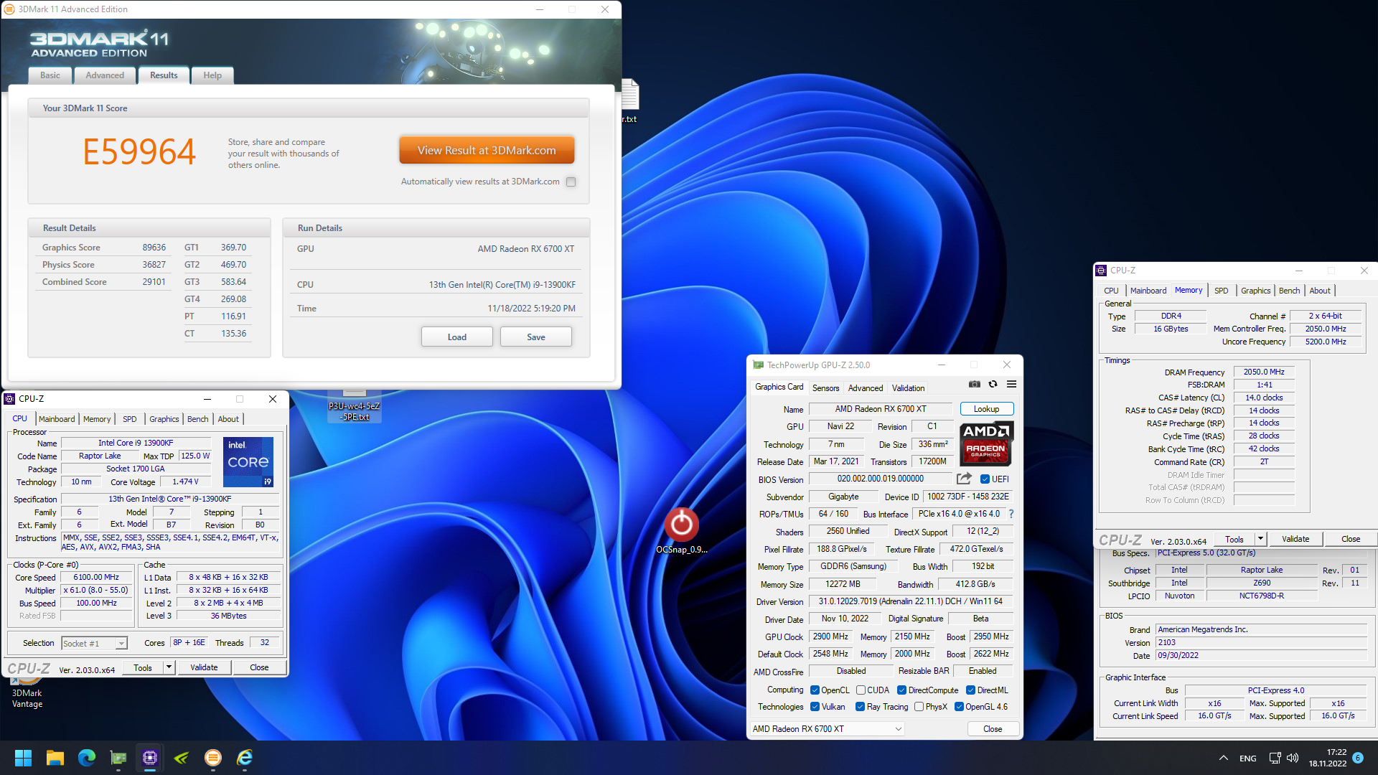
Task: Click the bus interface question mark icon
Action: tap(1011, 514)
